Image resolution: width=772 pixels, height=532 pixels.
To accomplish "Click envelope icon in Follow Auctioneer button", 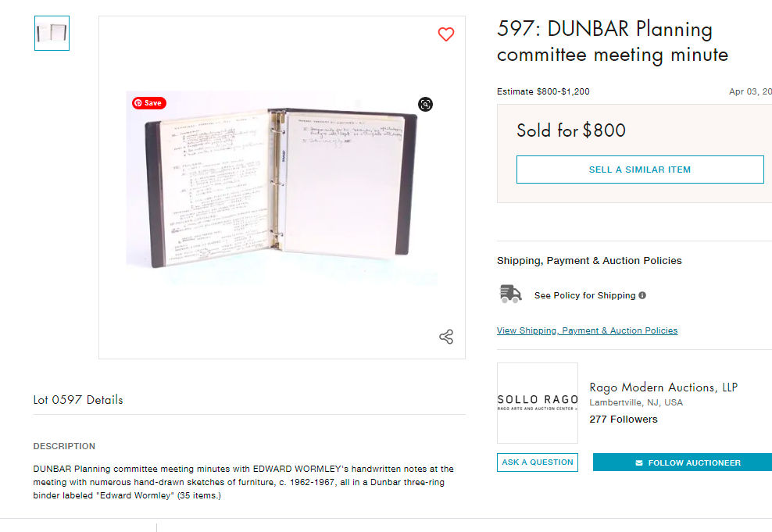I will point(639,463).
